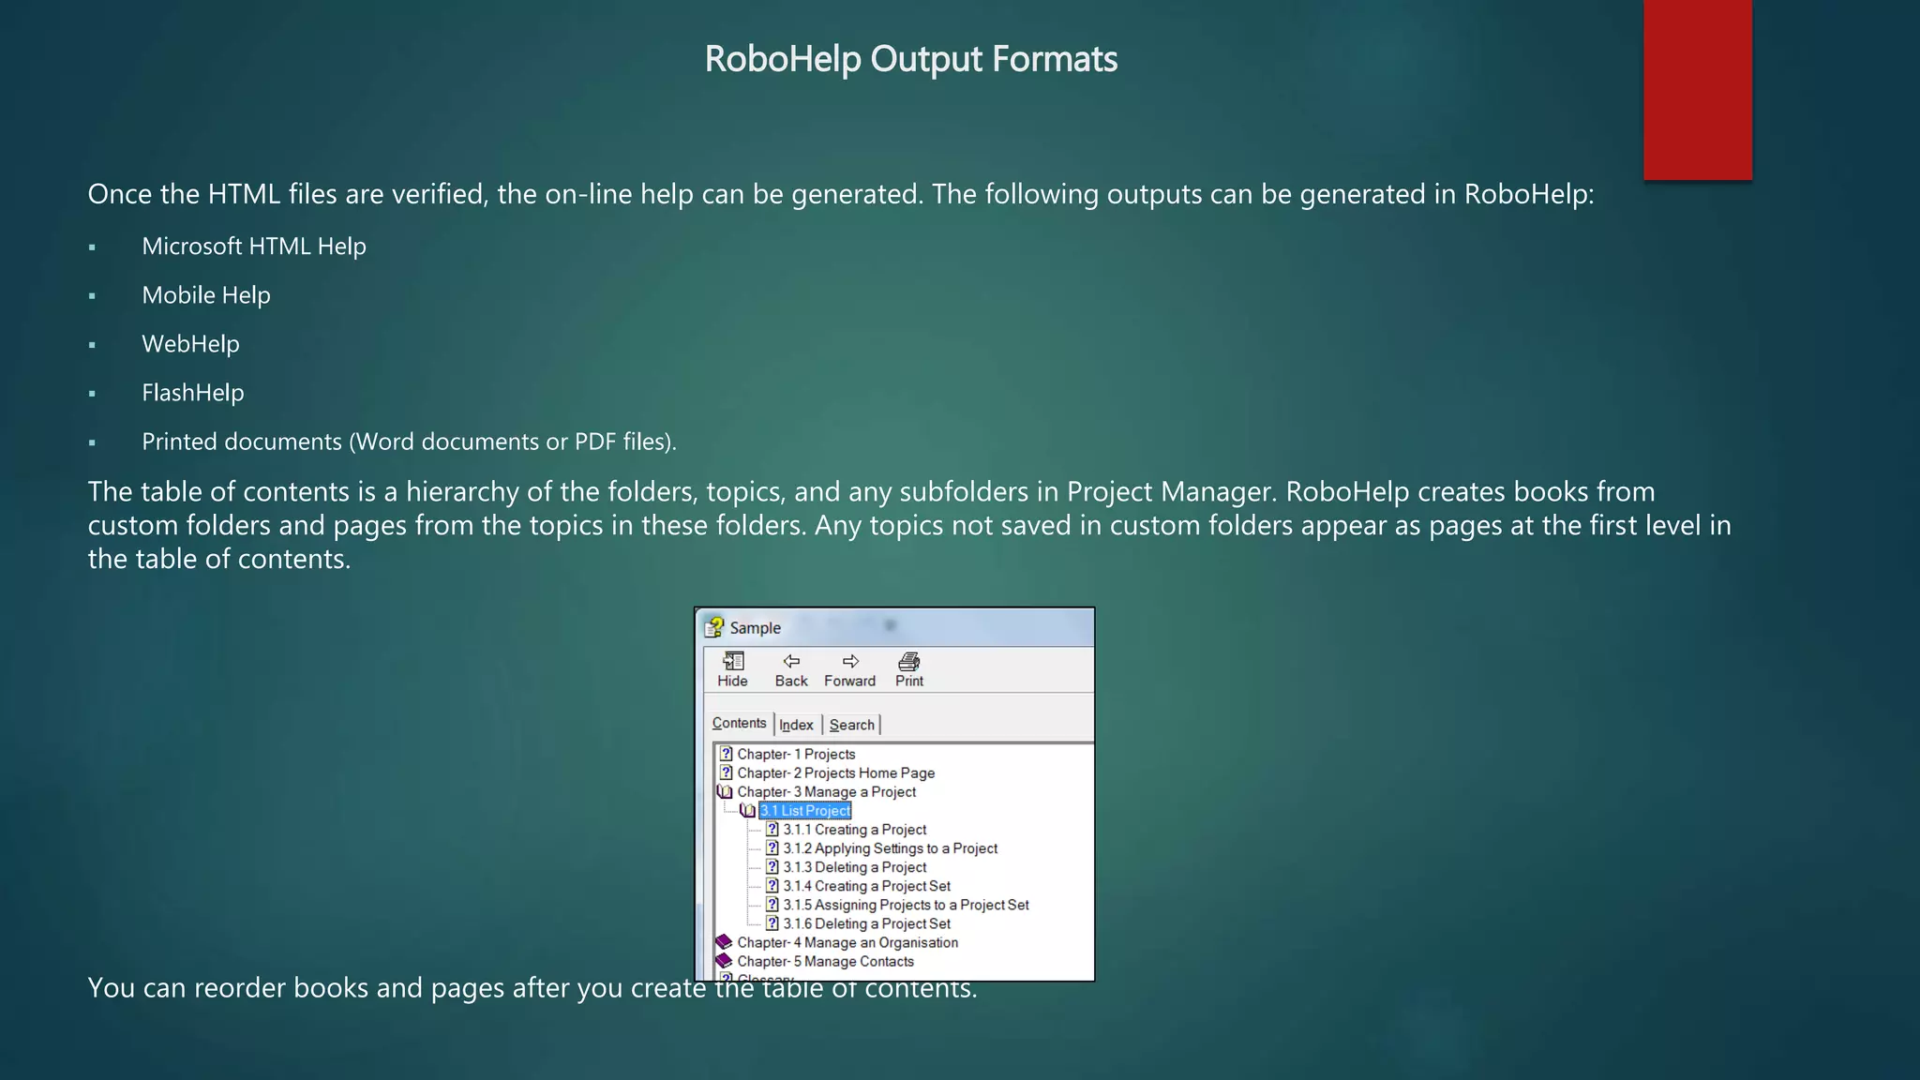Click the page icon beside 3.1.3 Deleting a Project
The image size is (1920, 1080).
[772, 866]
